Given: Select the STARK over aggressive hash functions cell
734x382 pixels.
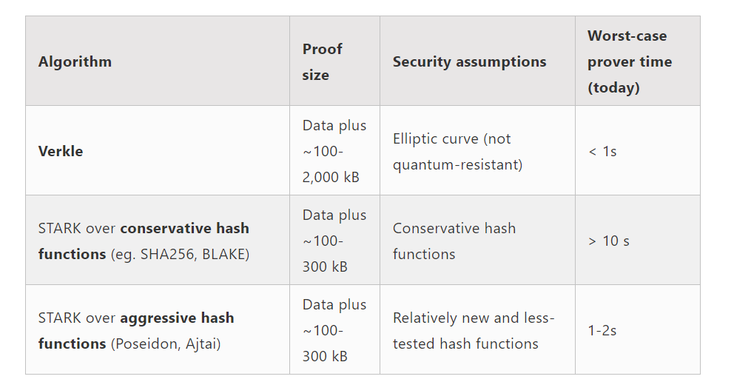Looking at the screenshot, I should (x=158, y=329).
